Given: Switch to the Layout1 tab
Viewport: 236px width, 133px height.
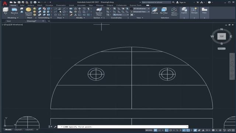Looking at the screenshot, I should pos(18,130).
